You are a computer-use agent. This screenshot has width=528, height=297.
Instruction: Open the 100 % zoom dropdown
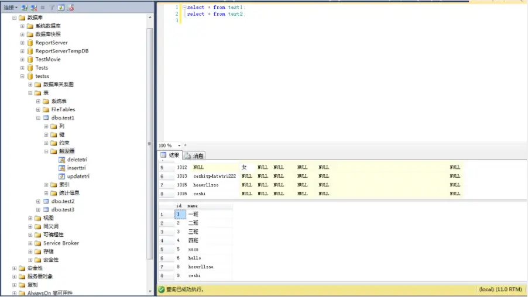pos(179,146)
